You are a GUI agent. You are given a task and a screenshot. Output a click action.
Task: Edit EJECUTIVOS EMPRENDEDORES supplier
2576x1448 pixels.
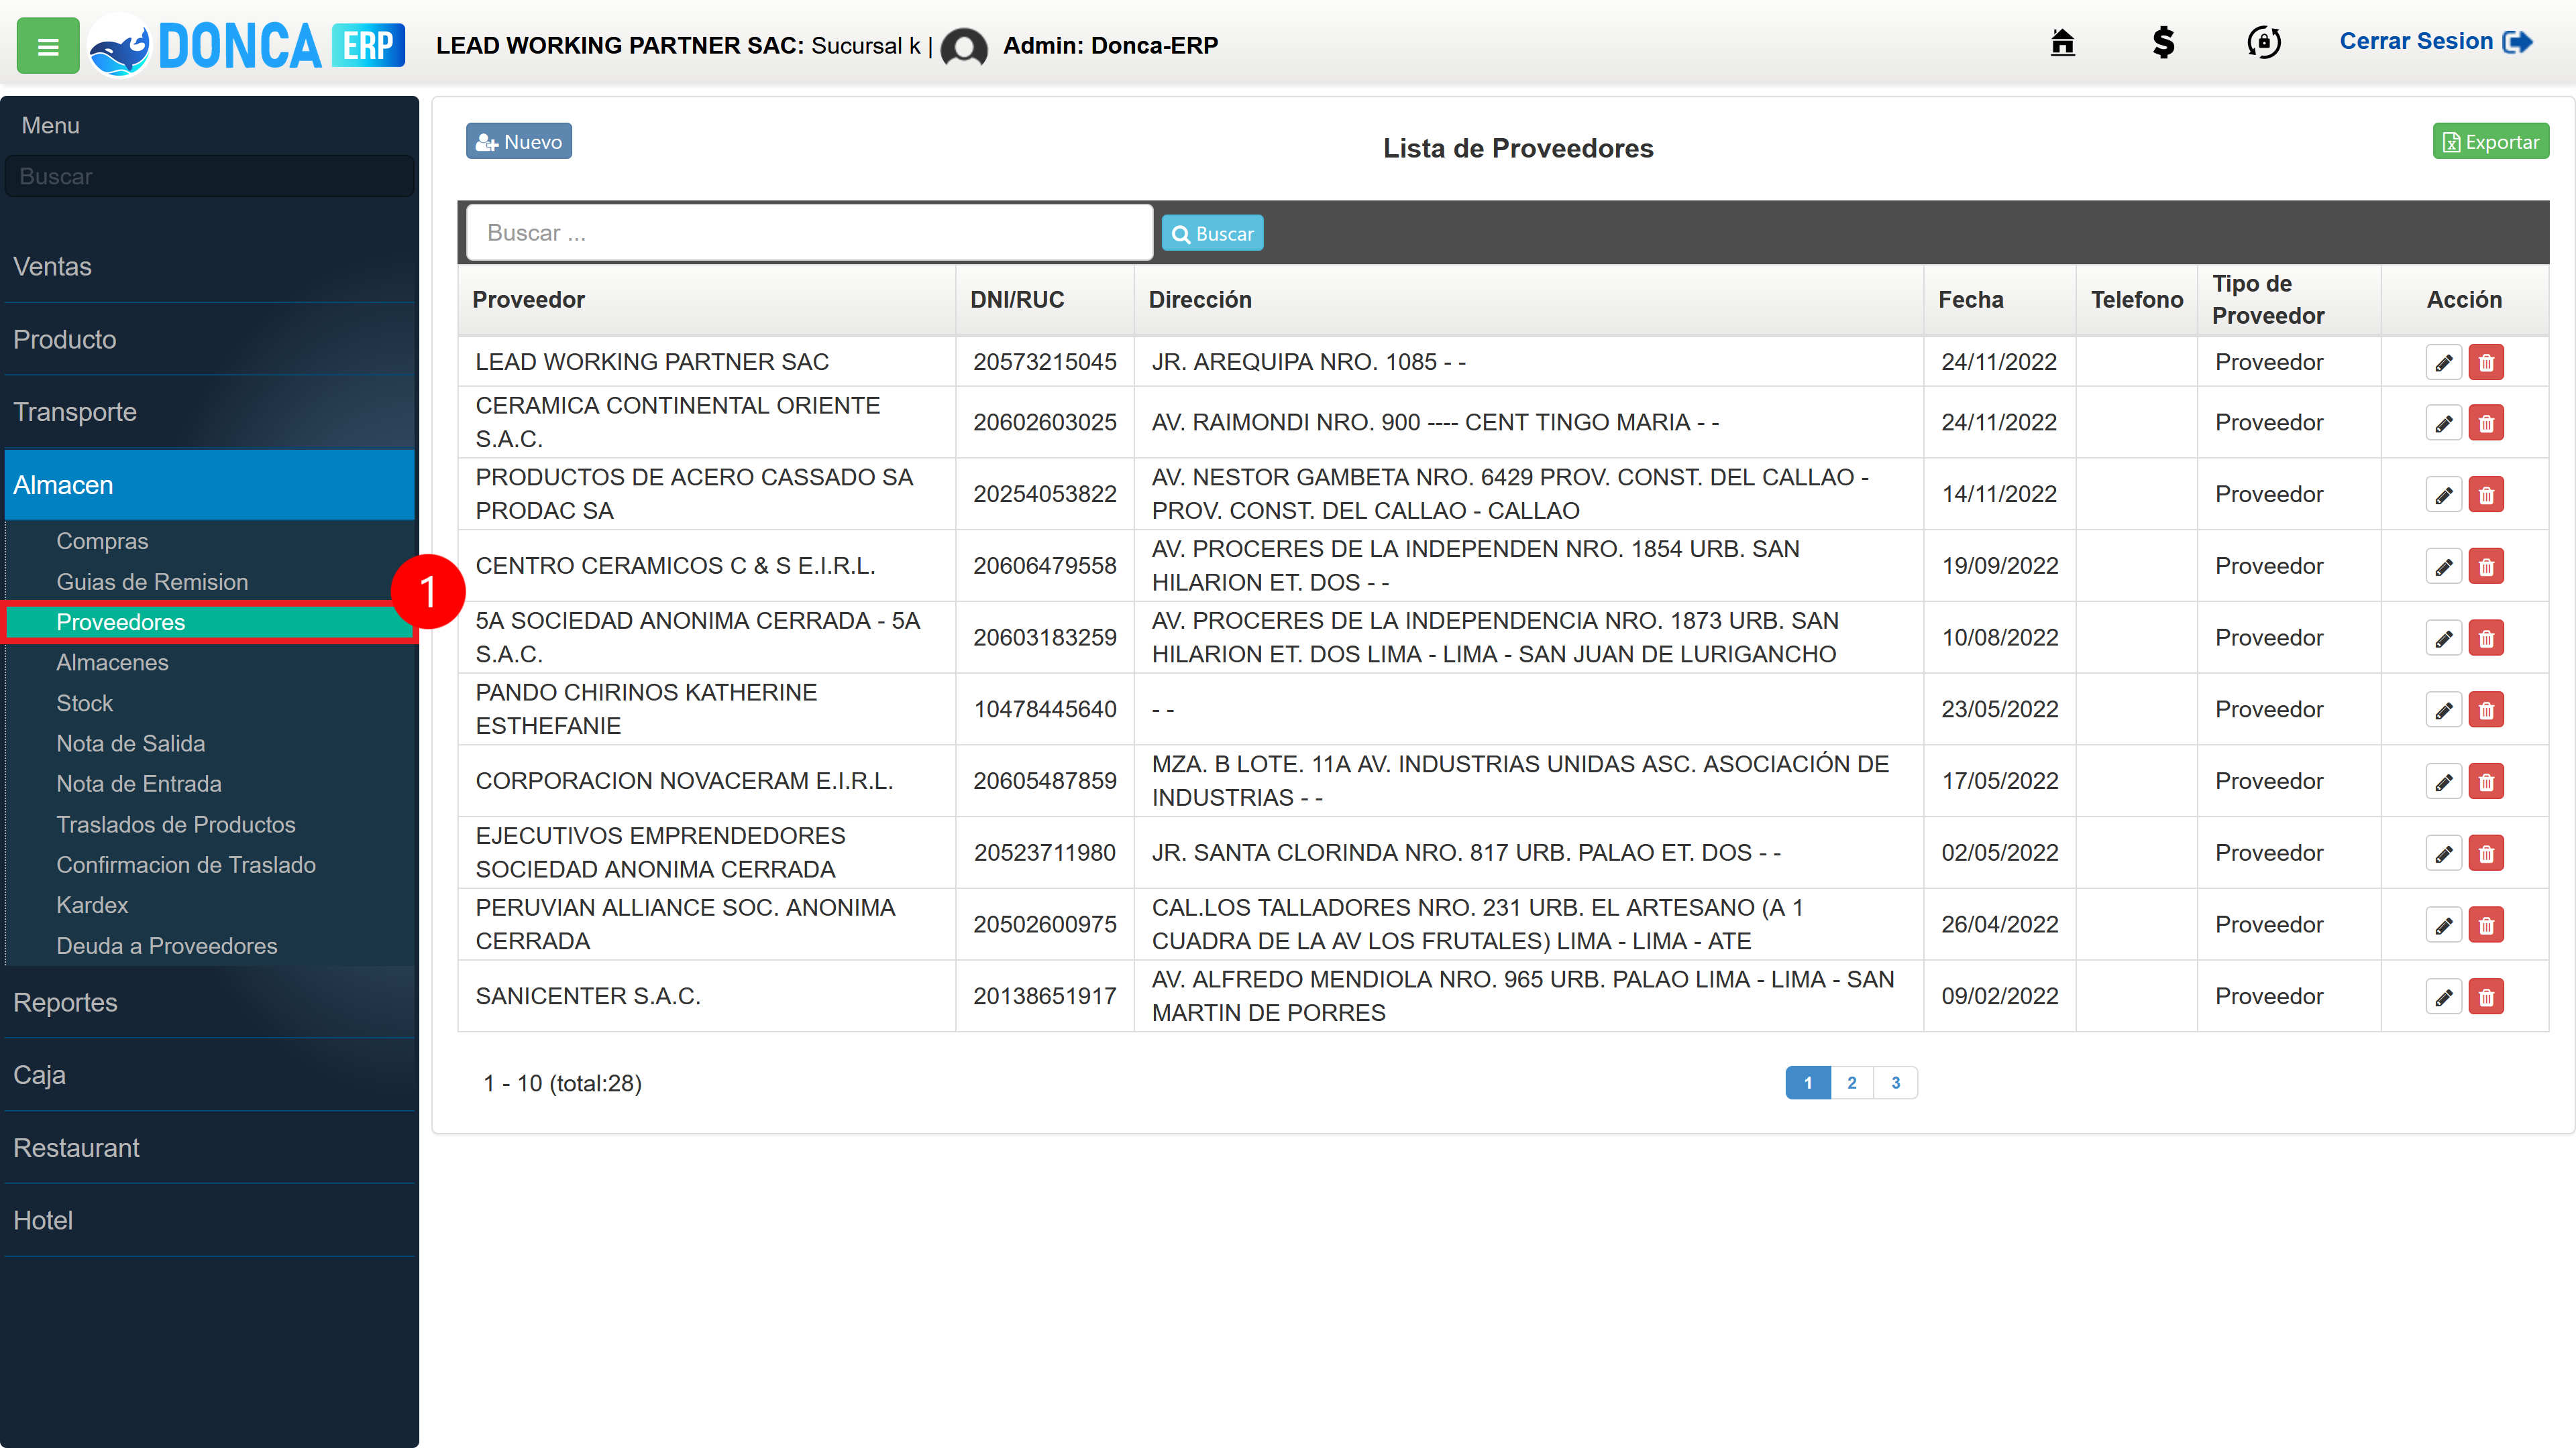[x=2444, y=855]
